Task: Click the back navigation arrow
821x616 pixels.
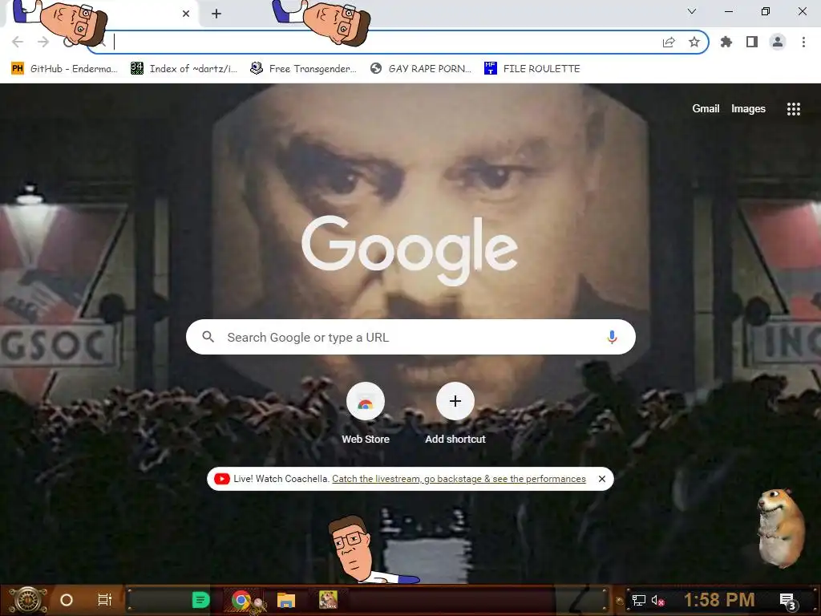Action: click(x=18, y=42)
